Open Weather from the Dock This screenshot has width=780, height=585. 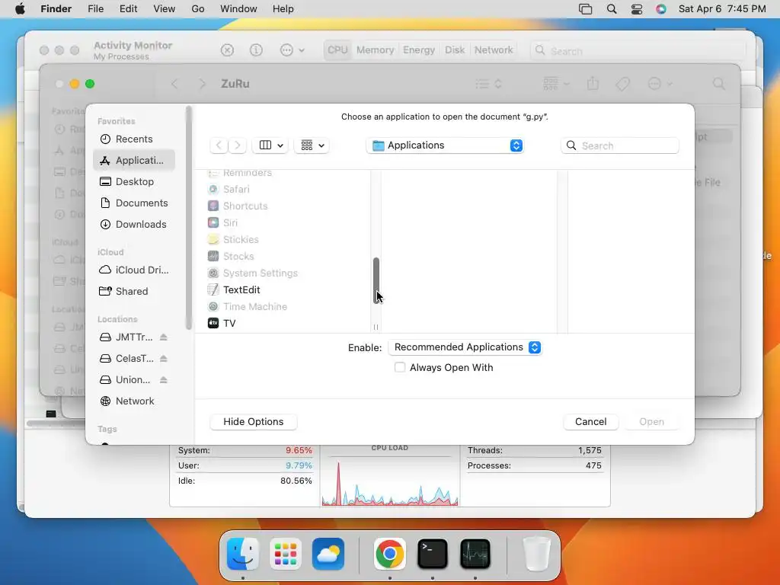click(x=328, y=554)
